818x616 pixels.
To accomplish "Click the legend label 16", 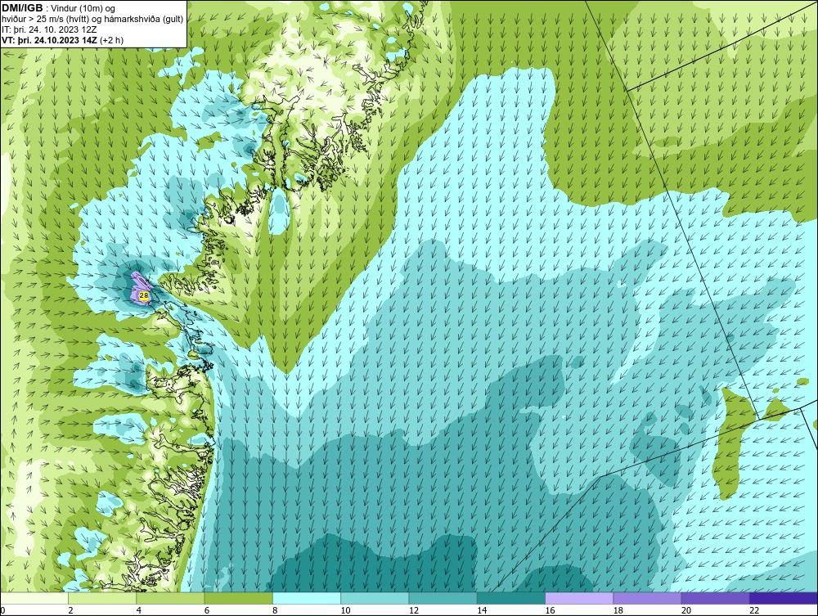I will (x=550, y=610).
